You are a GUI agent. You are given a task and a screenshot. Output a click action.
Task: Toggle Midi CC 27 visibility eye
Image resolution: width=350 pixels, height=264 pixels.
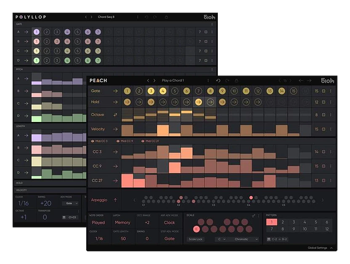coord(143,141)
